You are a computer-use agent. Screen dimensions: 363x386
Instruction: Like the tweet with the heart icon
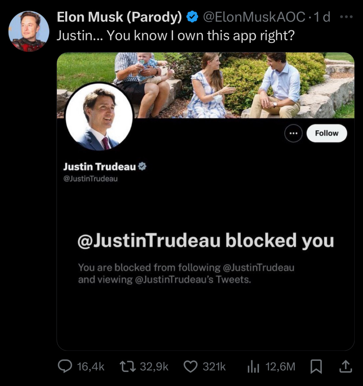pyautogui.click(x=190, y=366)
